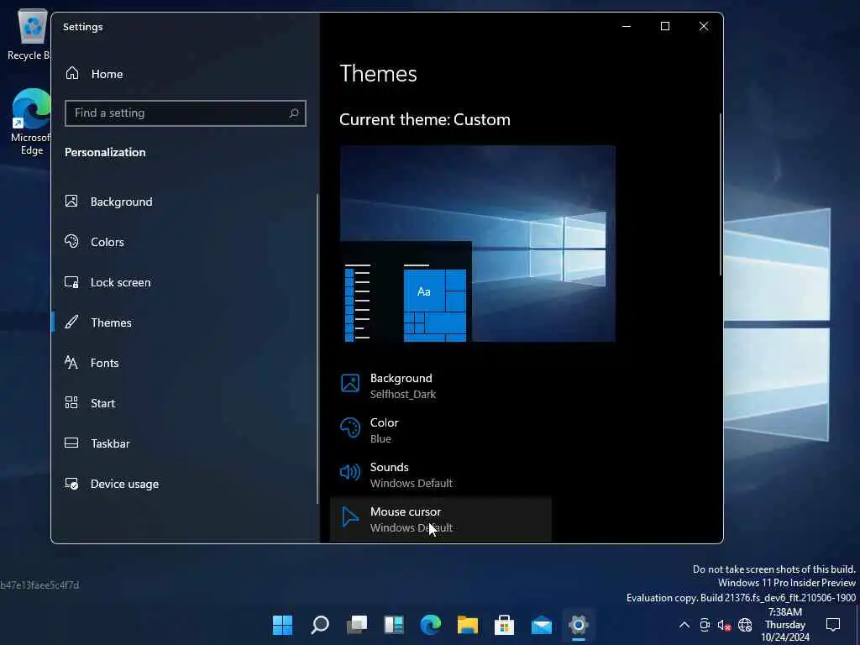
Task: Click the Sounds speaker icon
Action: pos(350,472)
